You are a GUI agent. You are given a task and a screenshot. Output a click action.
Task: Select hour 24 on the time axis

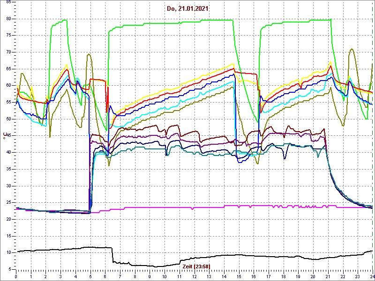pyautogui.click(x=372, y=276)
